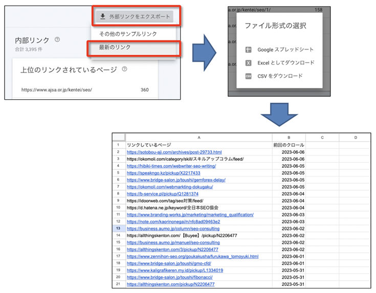This screenshot has height=293, width=376.
Task: Click the okomoli.com category skill feed cell
Action: 199,159
